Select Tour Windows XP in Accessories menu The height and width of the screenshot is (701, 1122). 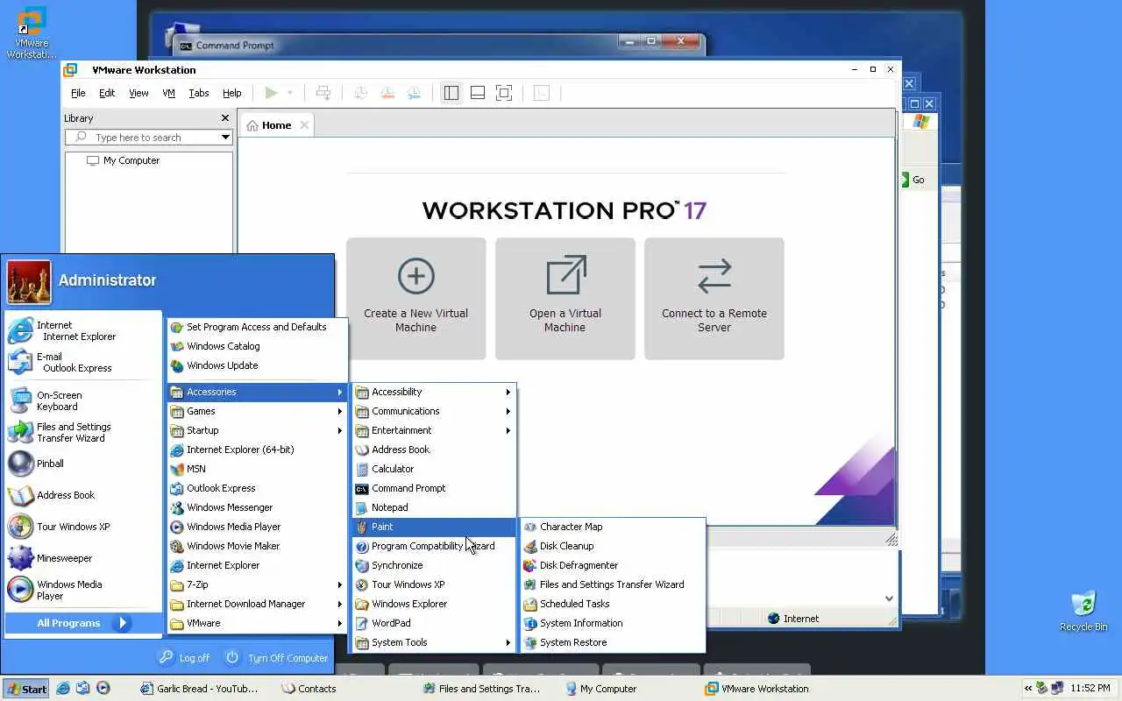point(434,584)
